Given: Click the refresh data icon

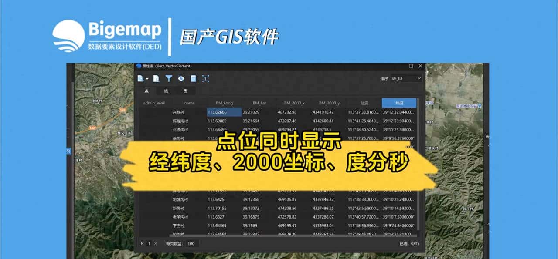Looking at the screenshot, I should [156, 78].
